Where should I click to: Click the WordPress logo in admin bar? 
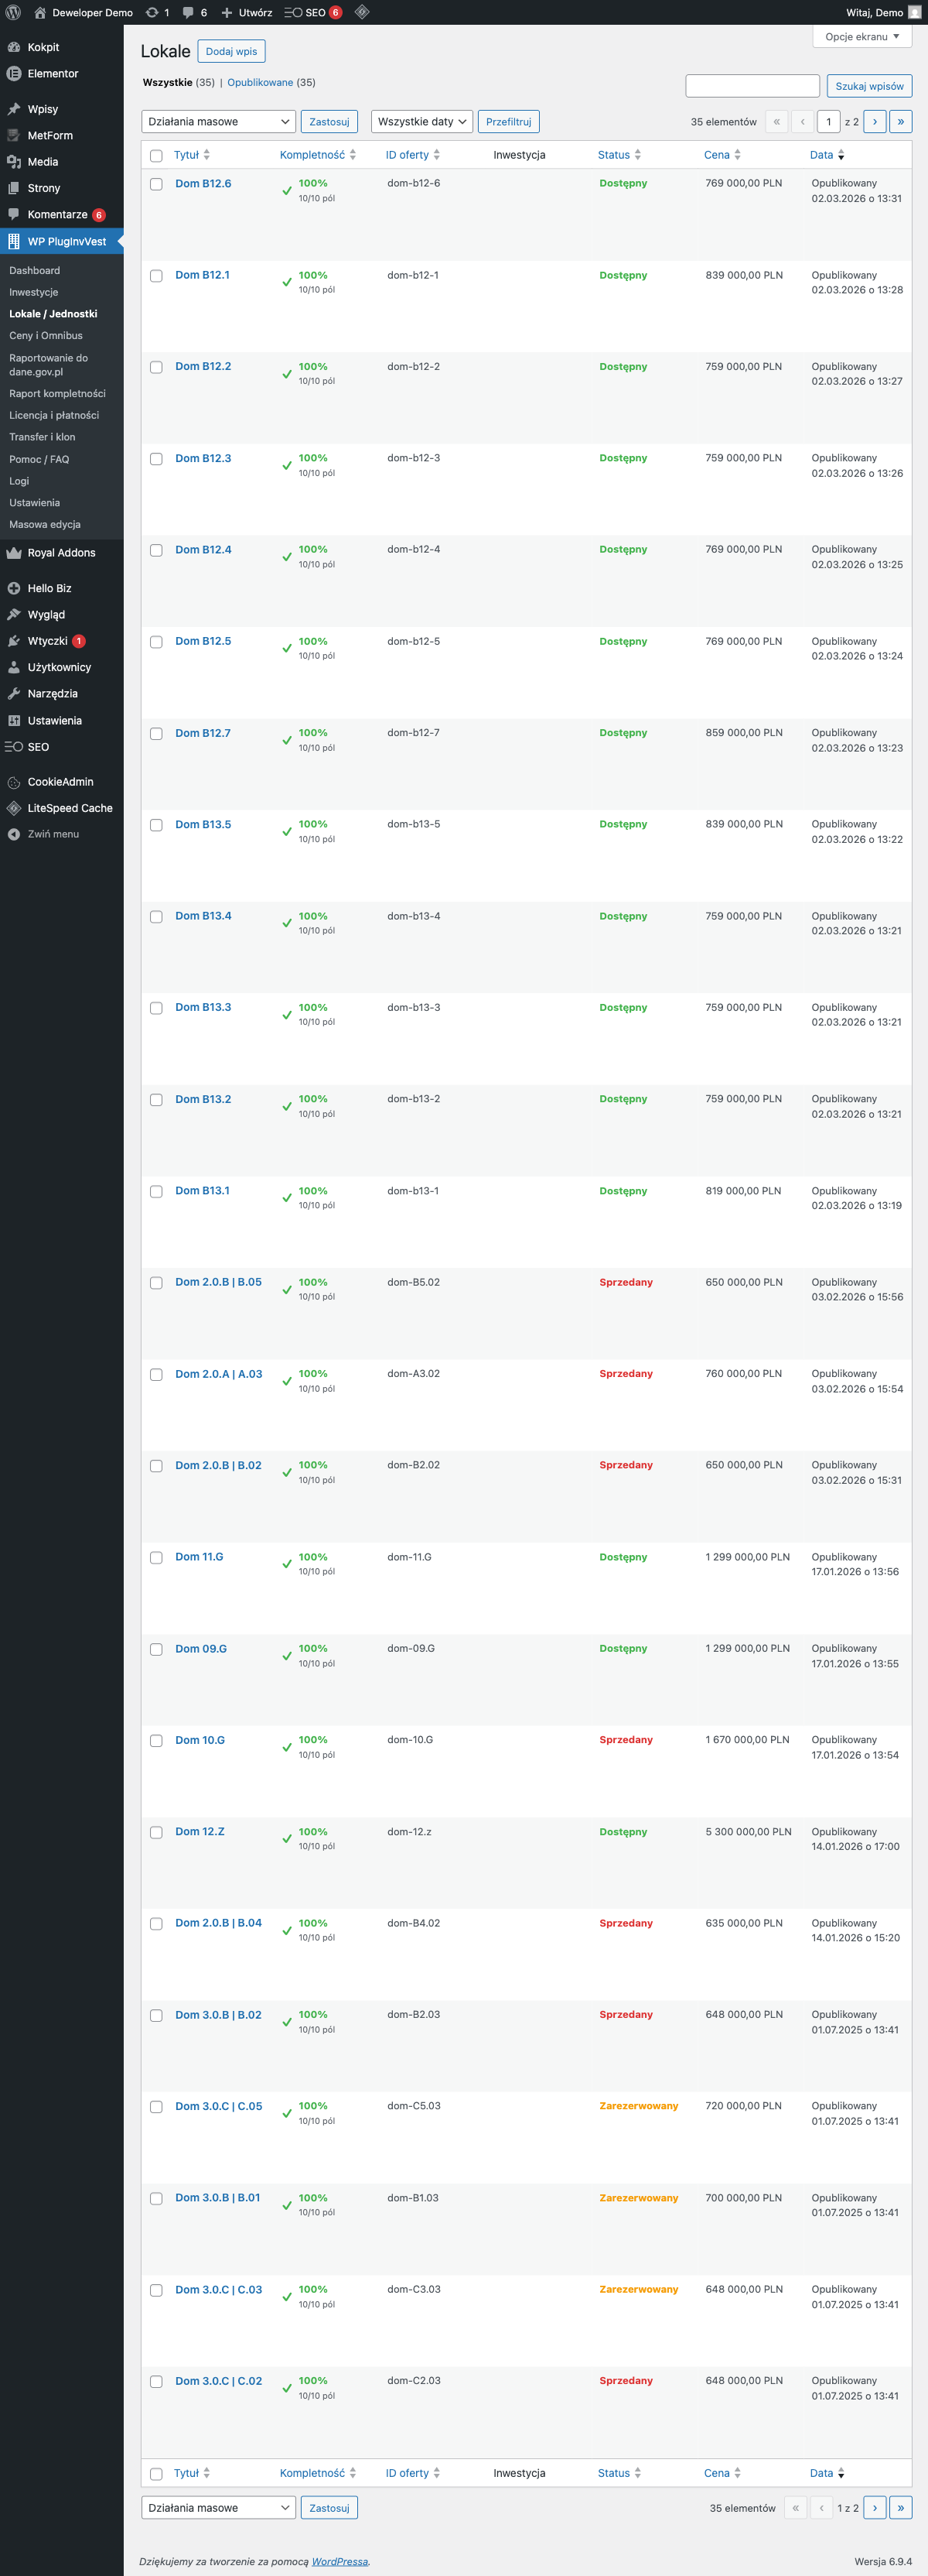tap(14, 12)
